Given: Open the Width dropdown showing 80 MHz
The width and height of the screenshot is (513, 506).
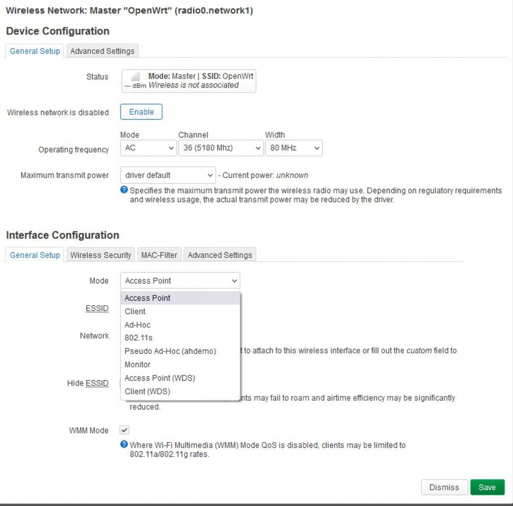Looking at the screenshot, I should click(x=294, y=148).
